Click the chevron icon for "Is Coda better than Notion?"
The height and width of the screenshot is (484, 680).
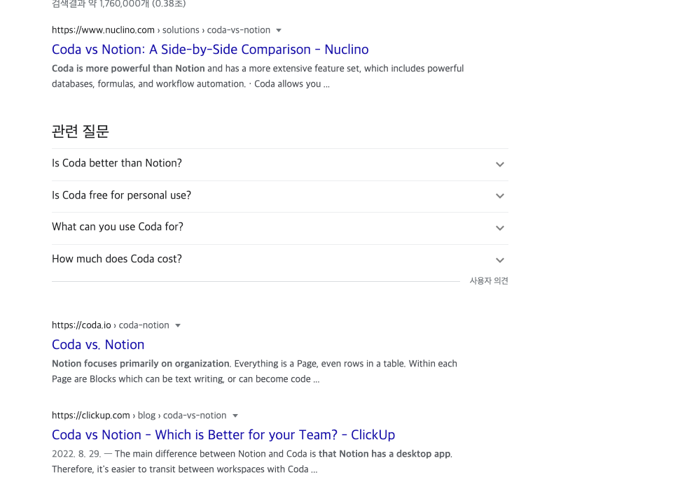pos(500,165)
